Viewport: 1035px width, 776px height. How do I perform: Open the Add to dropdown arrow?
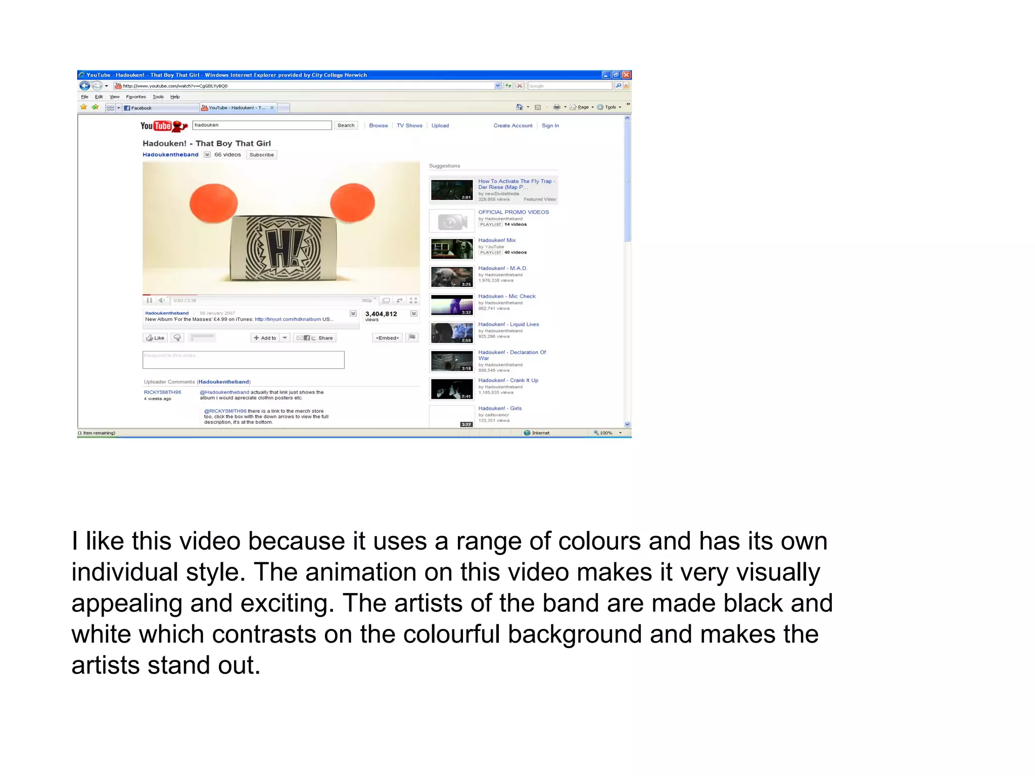tap(285, 338)
